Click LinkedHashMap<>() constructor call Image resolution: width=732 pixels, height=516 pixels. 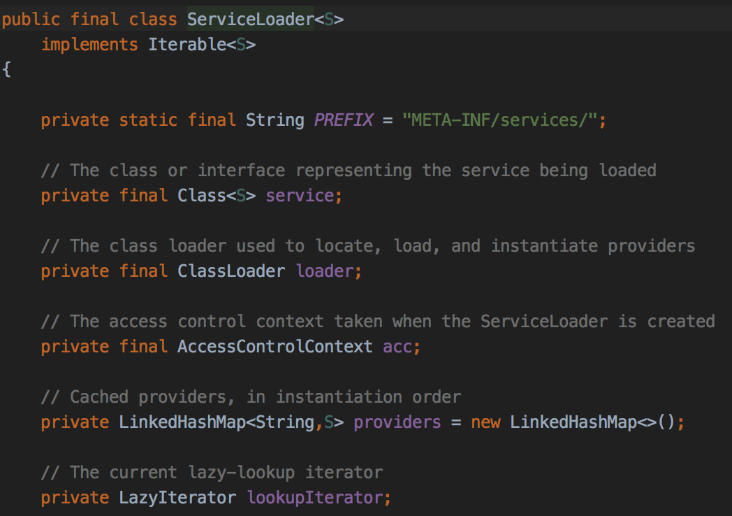[x=592, y=422]
